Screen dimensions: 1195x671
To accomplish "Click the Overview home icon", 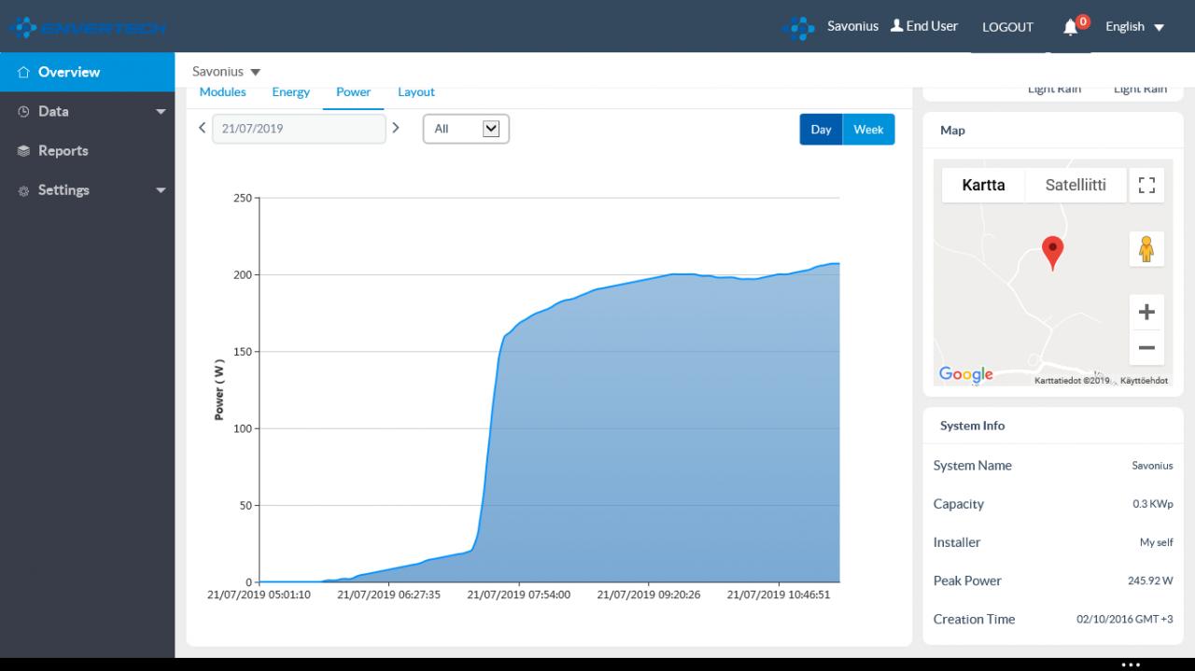I will tap(24, 72).
